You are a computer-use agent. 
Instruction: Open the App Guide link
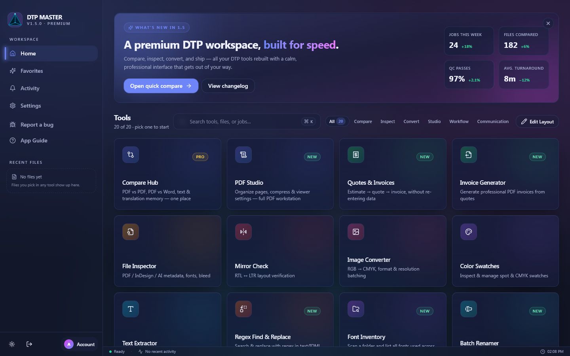point(51,140)
